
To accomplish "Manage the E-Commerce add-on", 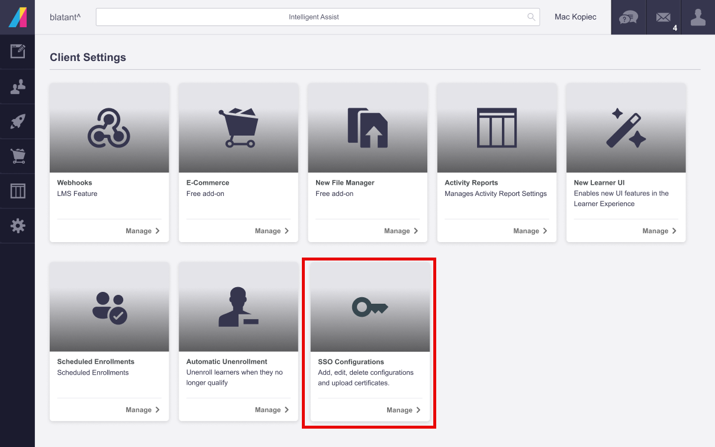I will coord(272,231).
